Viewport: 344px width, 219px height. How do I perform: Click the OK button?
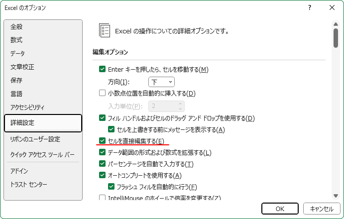point(280,209)
